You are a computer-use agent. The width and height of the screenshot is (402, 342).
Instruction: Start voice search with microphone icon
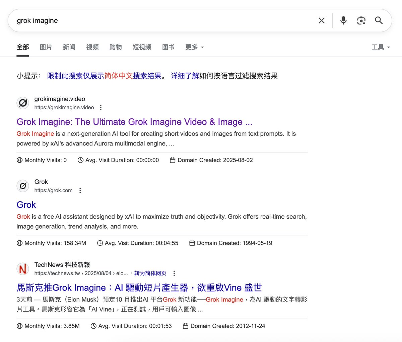point(343,21)
